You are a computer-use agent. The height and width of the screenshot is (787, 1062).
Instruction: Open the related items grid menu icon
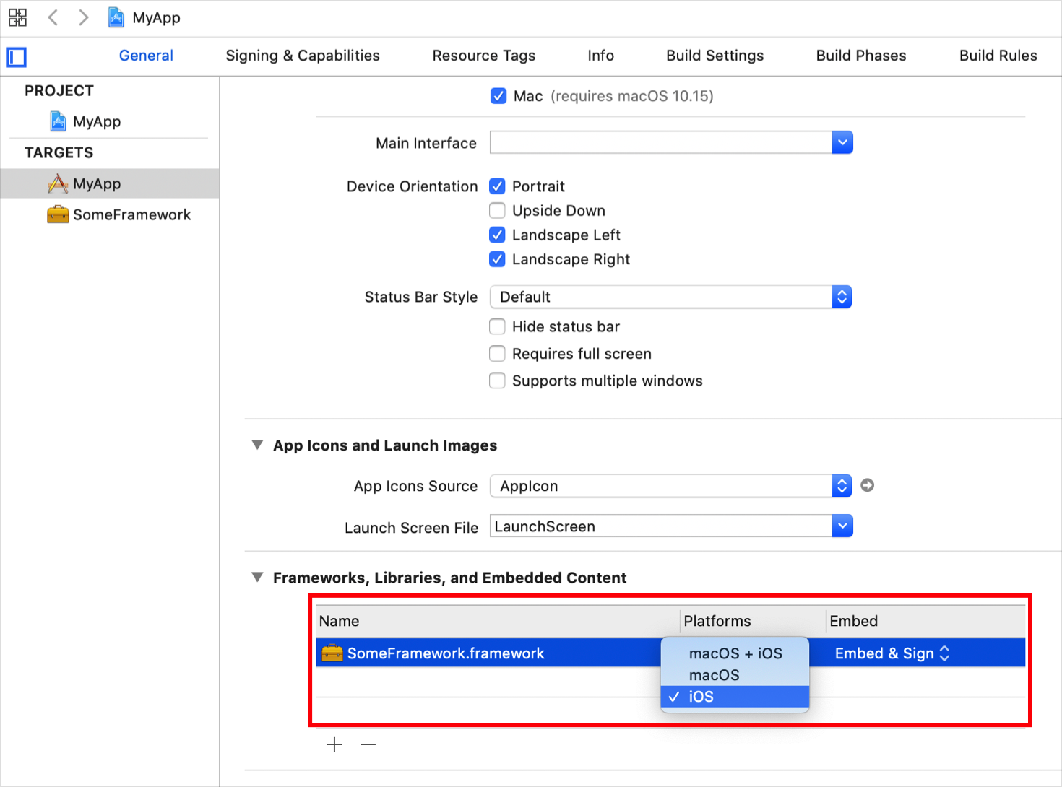point(17,17)
